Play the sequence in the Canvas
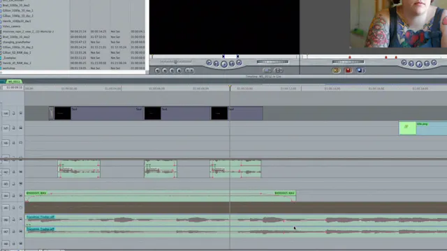 [x=419, y=64]
